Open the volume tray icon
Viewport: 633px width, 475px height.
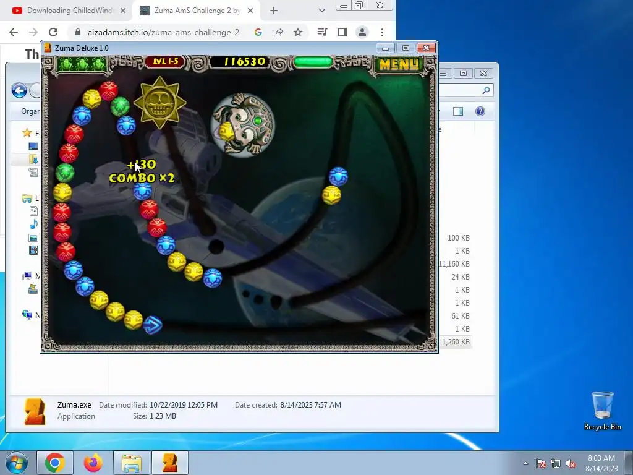click(x=571, y=463)
